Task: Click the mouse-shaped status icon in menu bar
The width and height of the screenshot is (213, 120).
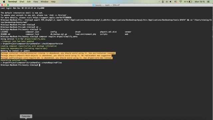Action: click(x=163, y=2)
